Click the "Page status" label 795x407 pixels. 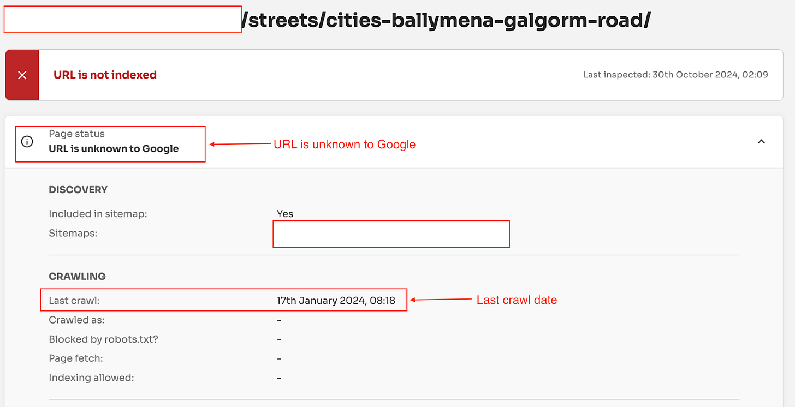coord(76,134)
